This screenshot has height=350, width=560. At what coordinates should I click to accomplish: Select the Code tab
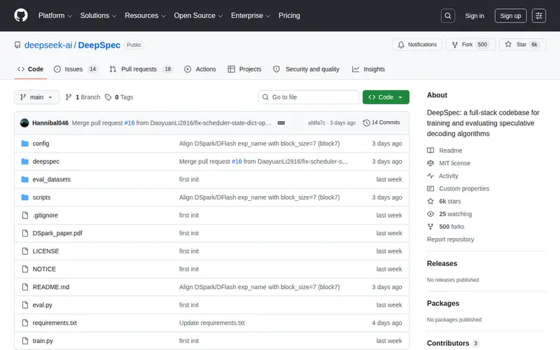pos(30,69)
